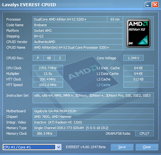Click the L1 Data Cache 64 KB value
The width and height of the screenshot is (161, 155).
139,74
